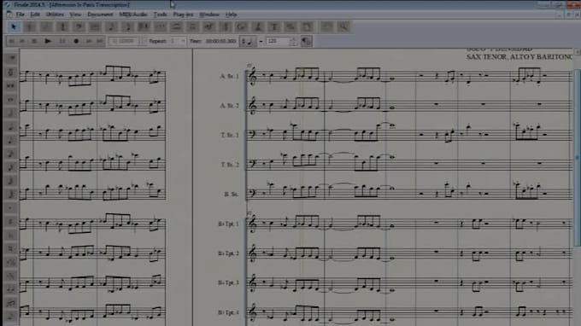
Task: Jump to end in playback controls
Action: pyautogui.click(x=100, y=41)
